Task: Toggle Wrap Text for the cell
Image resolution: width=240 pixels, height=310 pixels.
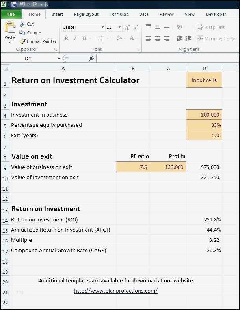Action: click(211, 27)
